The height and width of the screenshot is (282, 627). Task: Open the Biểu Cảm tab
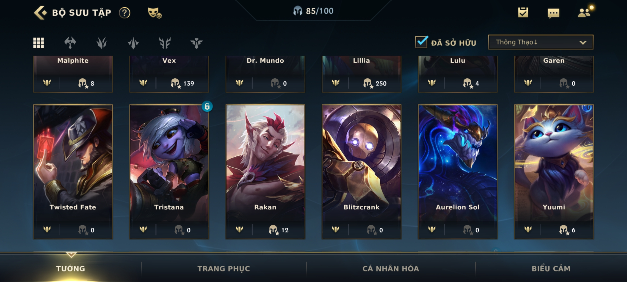pyautogui.click(x=551, y=268)
